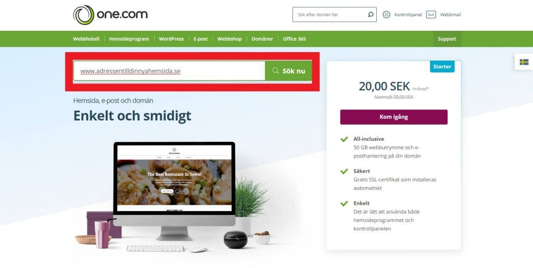
Task: Open the Webbmail envelope icon
Action: (431, 15)
